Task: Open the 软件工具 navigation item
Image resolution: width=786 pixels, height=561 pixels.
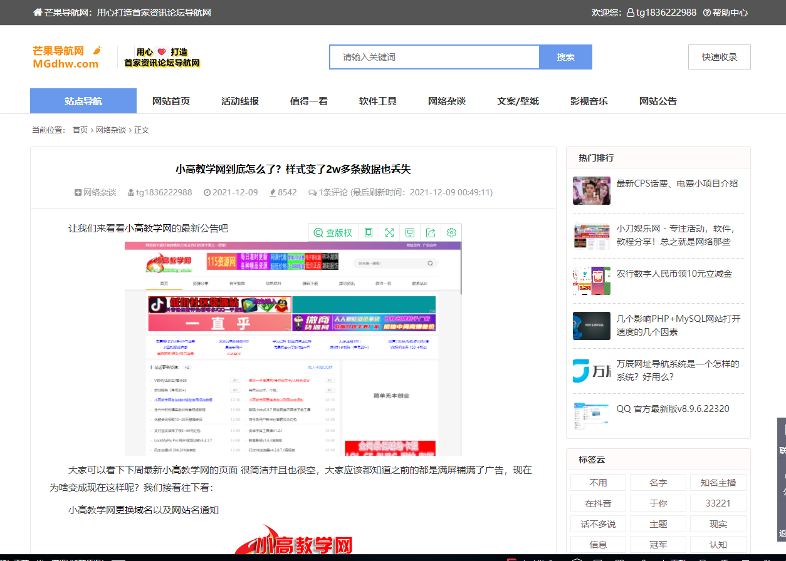Action: click(378, 101)
